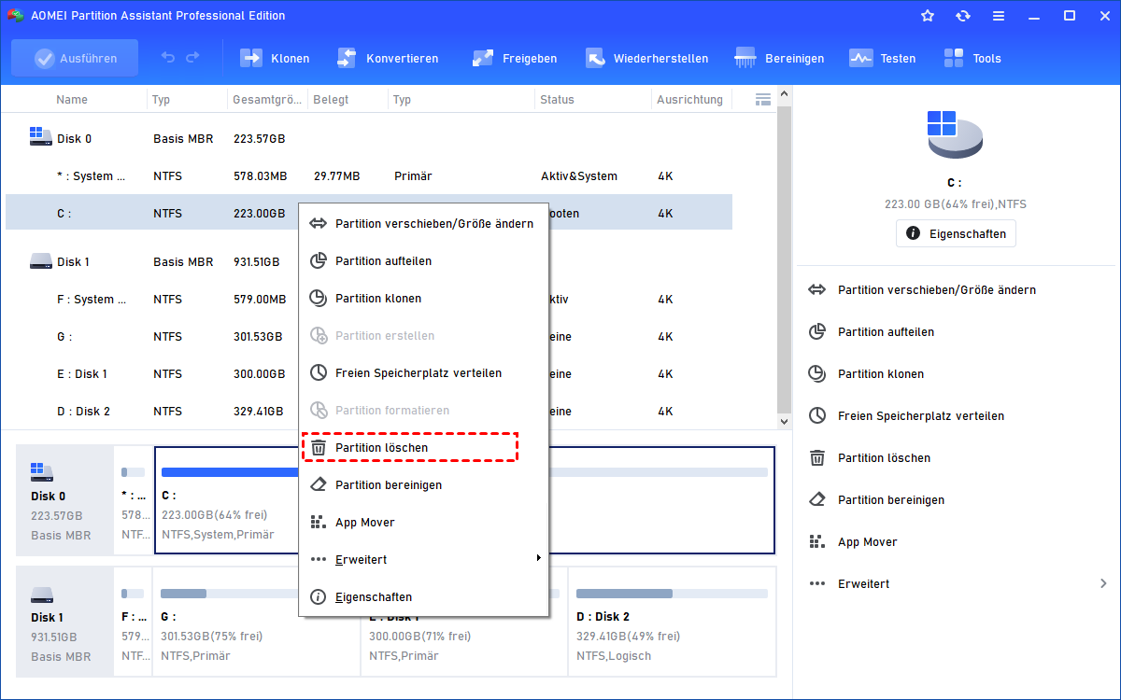Choose Partition verschieben/Größe ändern in context menu
The width and height of the screenshot is (1121, 700).
tap(423, 224)
